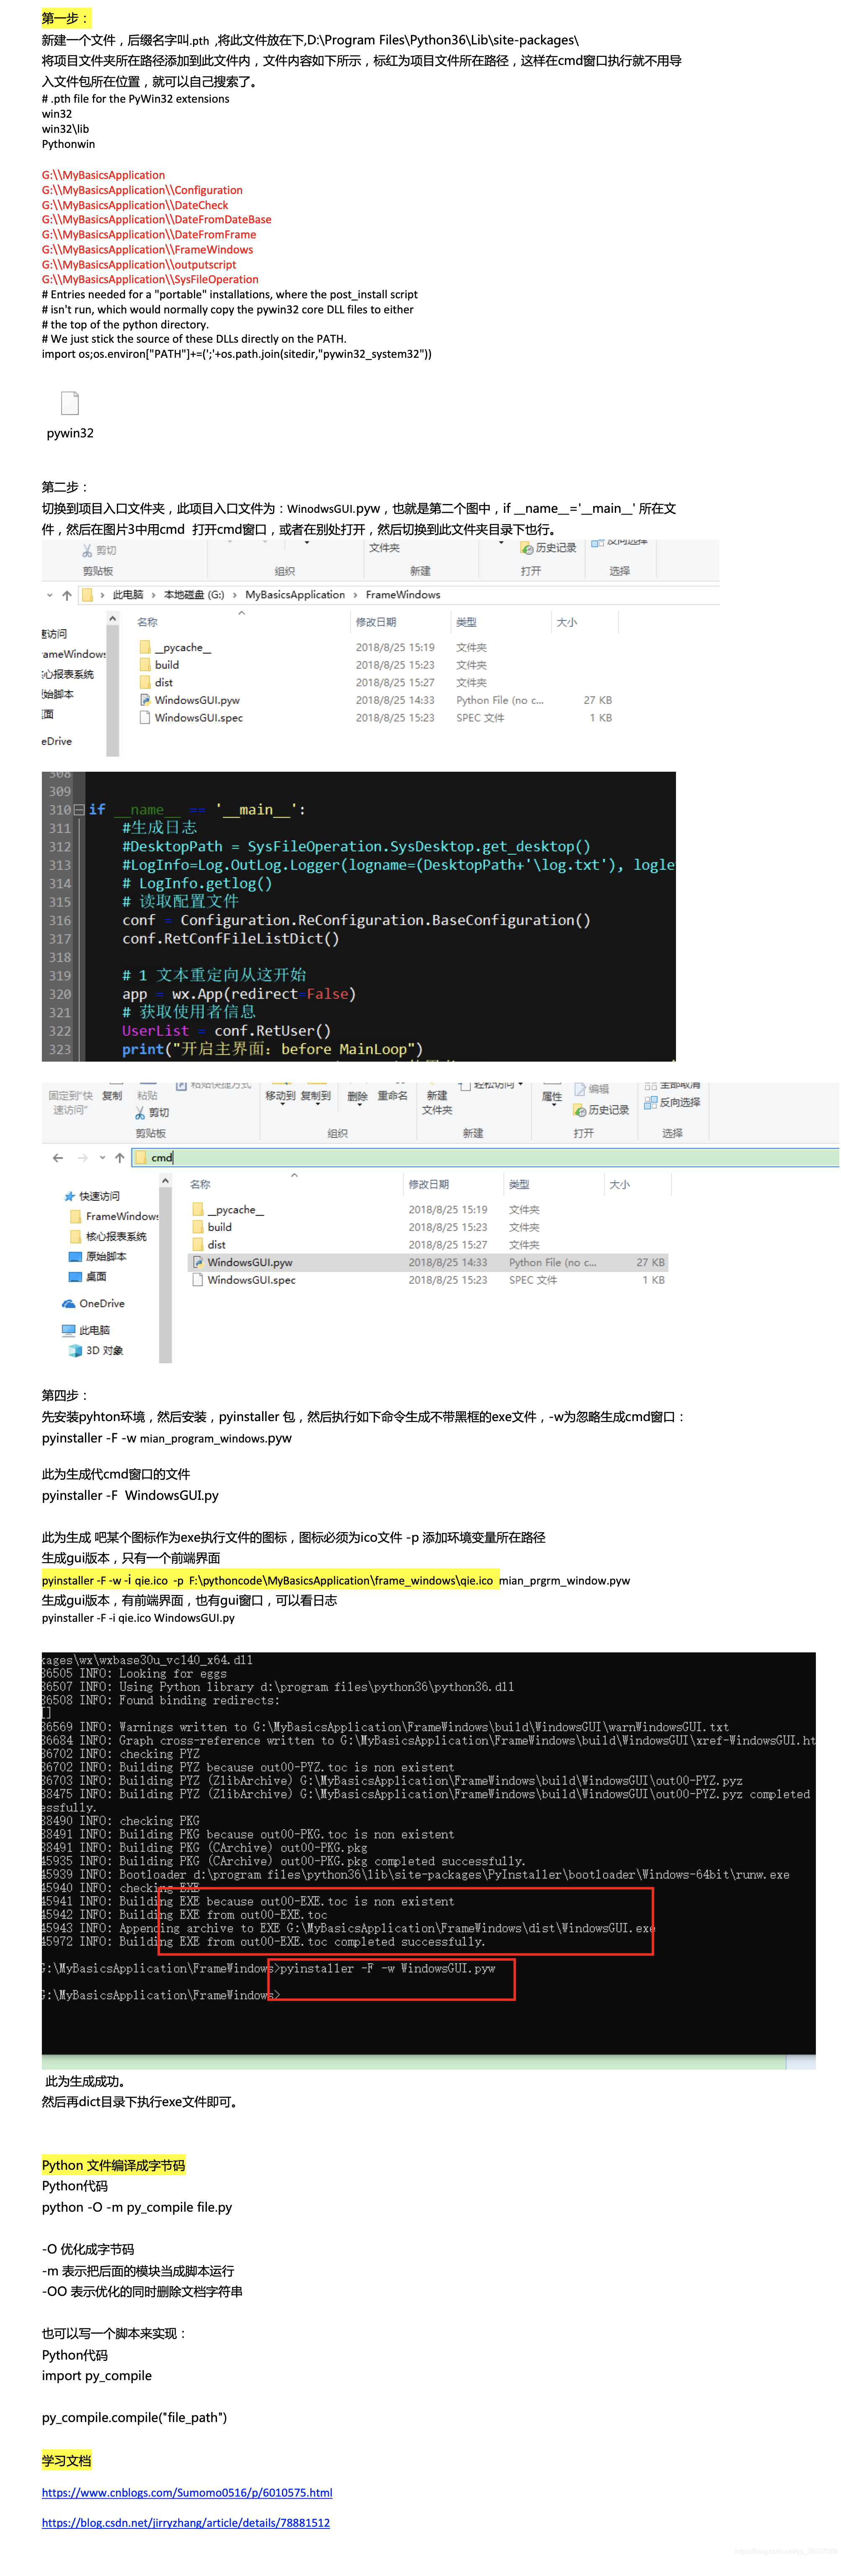Click 新建文件夹 in the lower Explorer ribbon
This screenshot has width=841, height=2559.
click(x=437, y=1103)
